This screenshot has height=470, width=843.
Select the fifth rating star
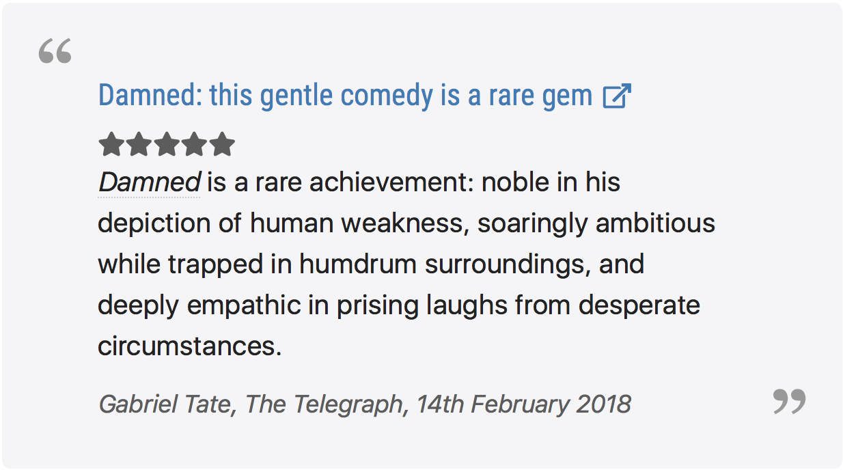[221, 145]
